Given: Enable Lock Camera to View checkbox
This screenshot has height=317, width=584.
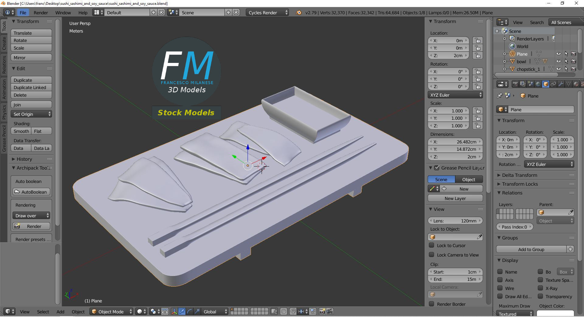Looking at the screenshot, I should tap(431, 255).
